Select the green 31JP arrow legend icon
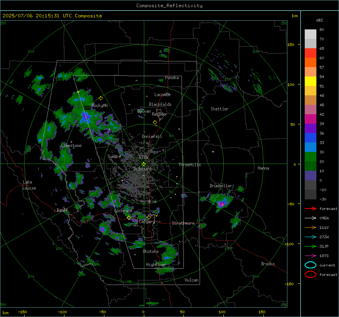This screenshot has width=339, height=317. (x=310, y=246)
